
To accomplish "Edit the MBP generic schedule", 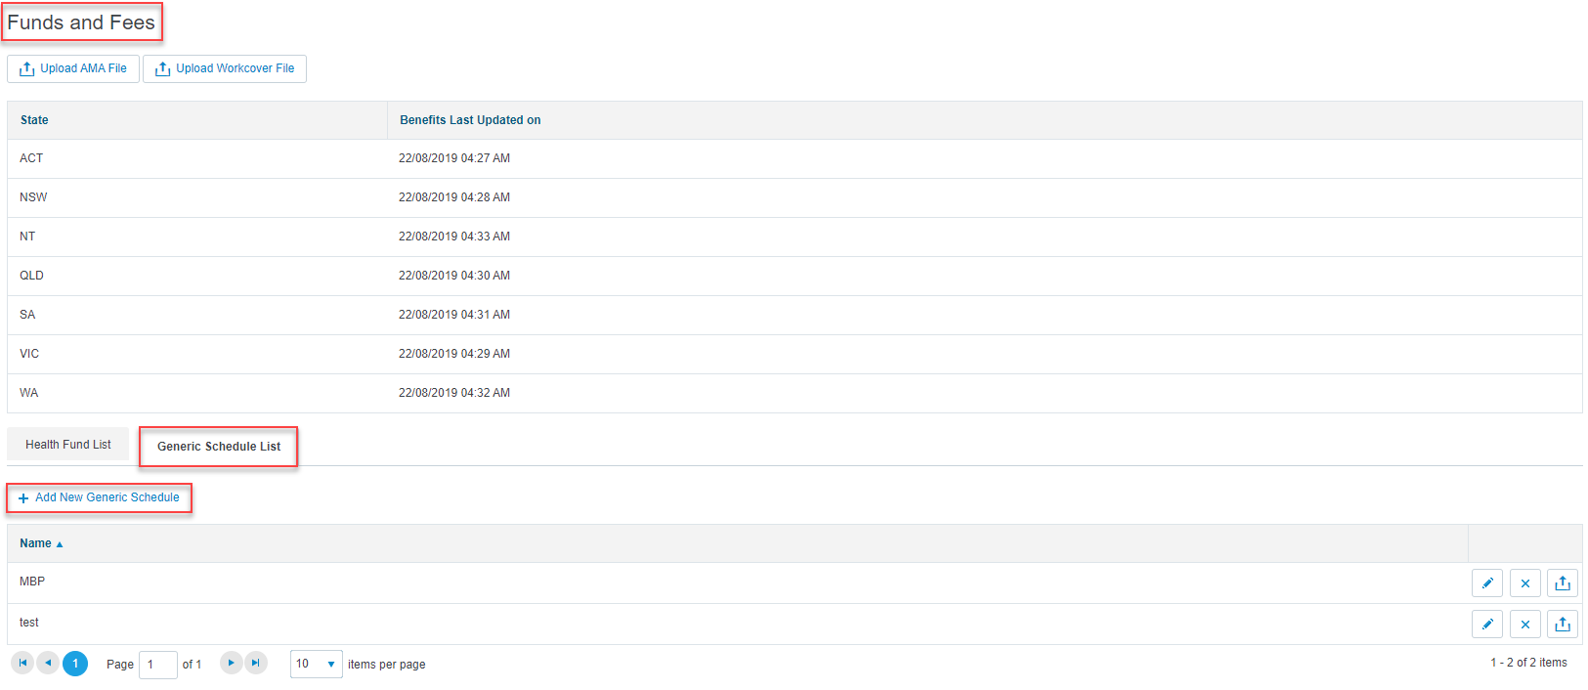I will click(1486, 582).
